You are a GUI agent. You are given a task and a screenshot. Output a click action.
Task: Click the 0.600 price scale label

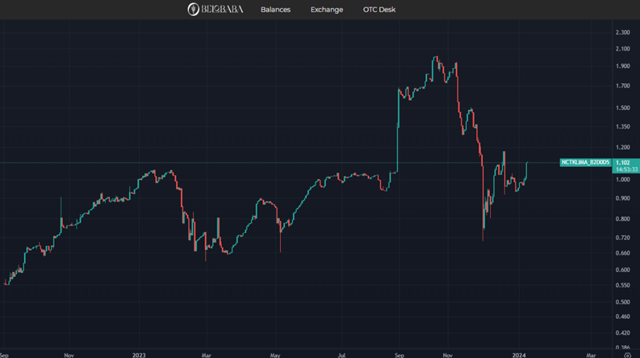[622, 270]
